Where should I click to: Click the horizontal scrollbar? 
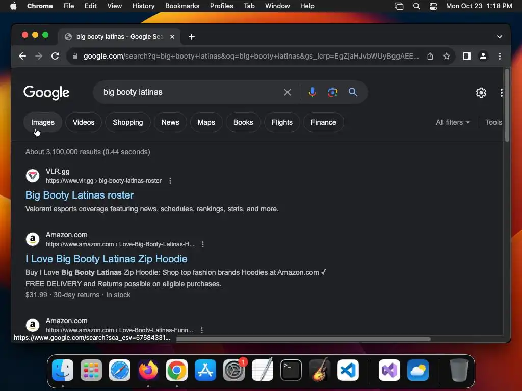303,339
